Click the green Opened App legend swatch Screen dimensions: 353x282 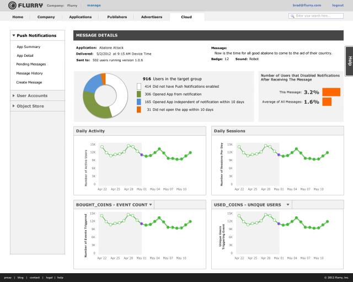click(x=139, y=94)
